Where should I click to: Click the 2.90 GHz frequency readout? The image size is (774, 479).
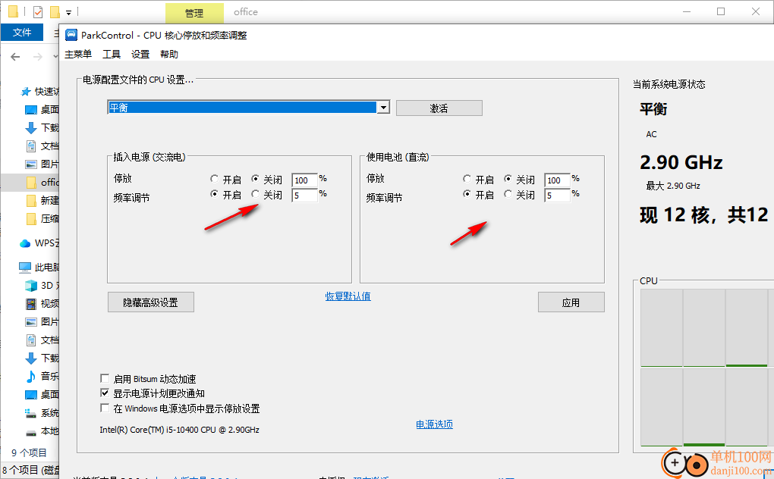[681, 162]
